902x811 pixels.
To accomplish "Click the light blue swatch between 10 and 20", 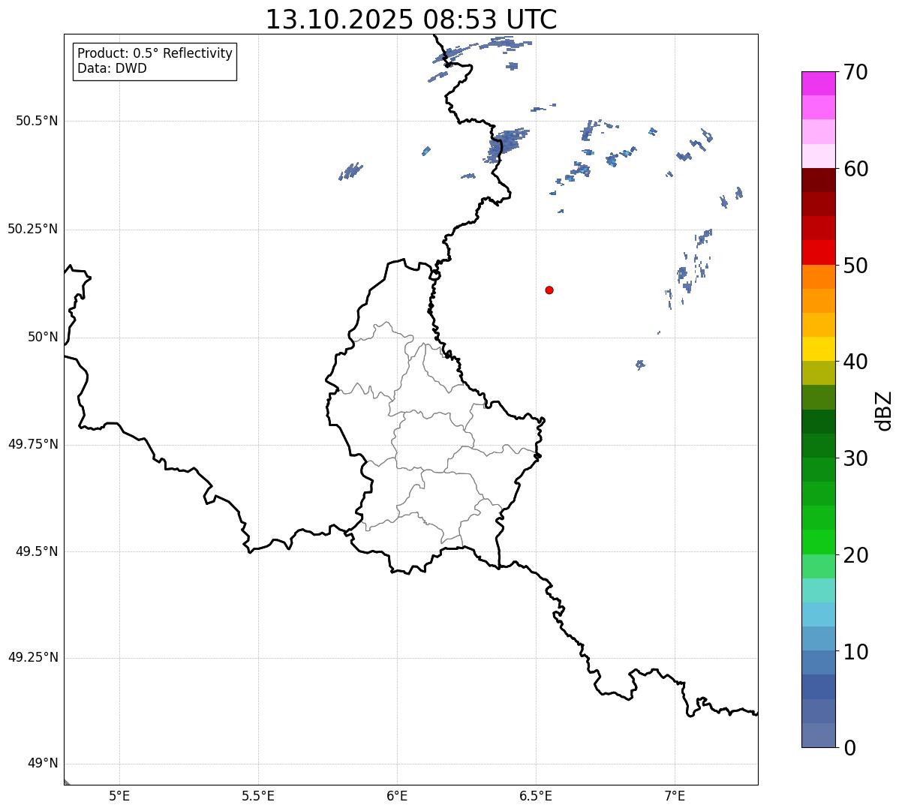I will tap(818, 614).
